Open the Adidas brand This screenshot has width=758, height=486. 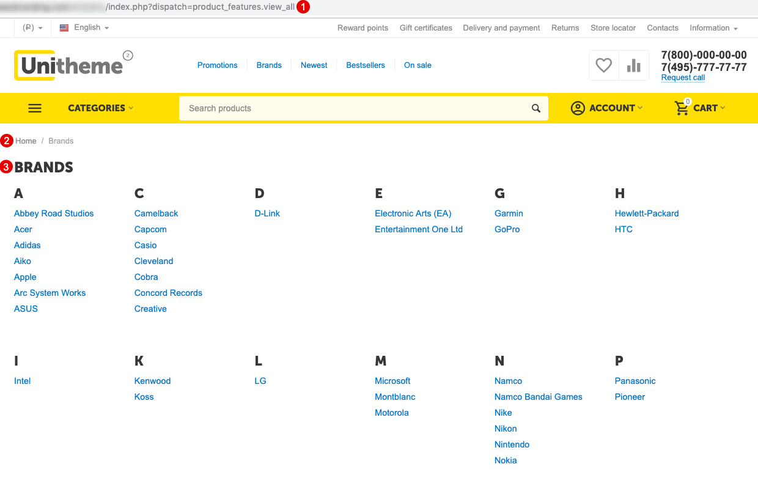click(28, 245)
